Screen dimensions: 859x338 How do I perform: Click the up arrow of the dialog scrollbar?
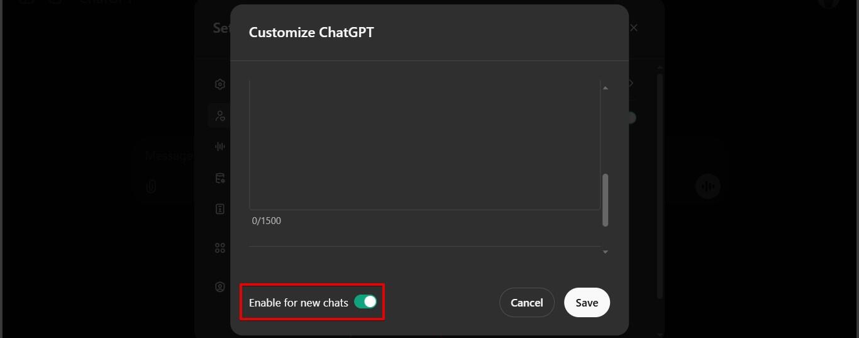click(606, 88)
